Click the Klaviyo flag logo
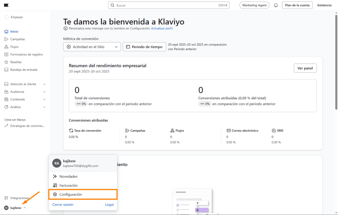This screenshot has height=215, width=338. click(x=6, y=5)
